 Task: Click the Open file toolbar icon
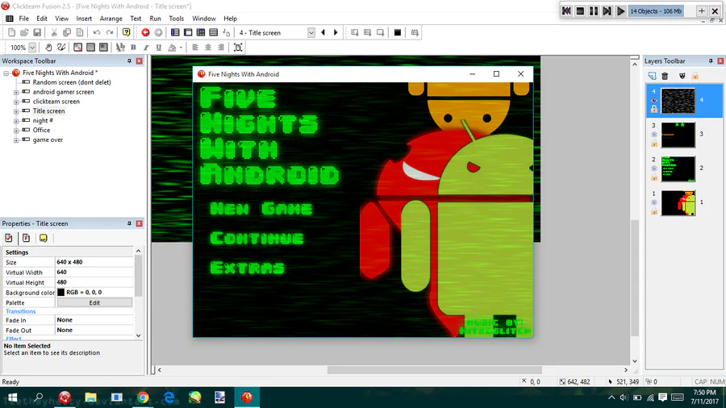(x=24, y=32)
